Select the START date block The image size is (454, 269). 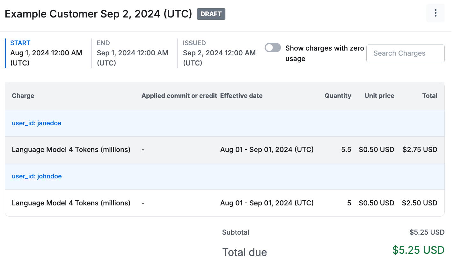(x=46, y=53)
